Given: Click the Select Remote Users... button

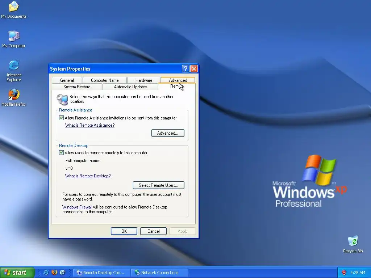Looking at the screenshot, I should pos(159,185).
